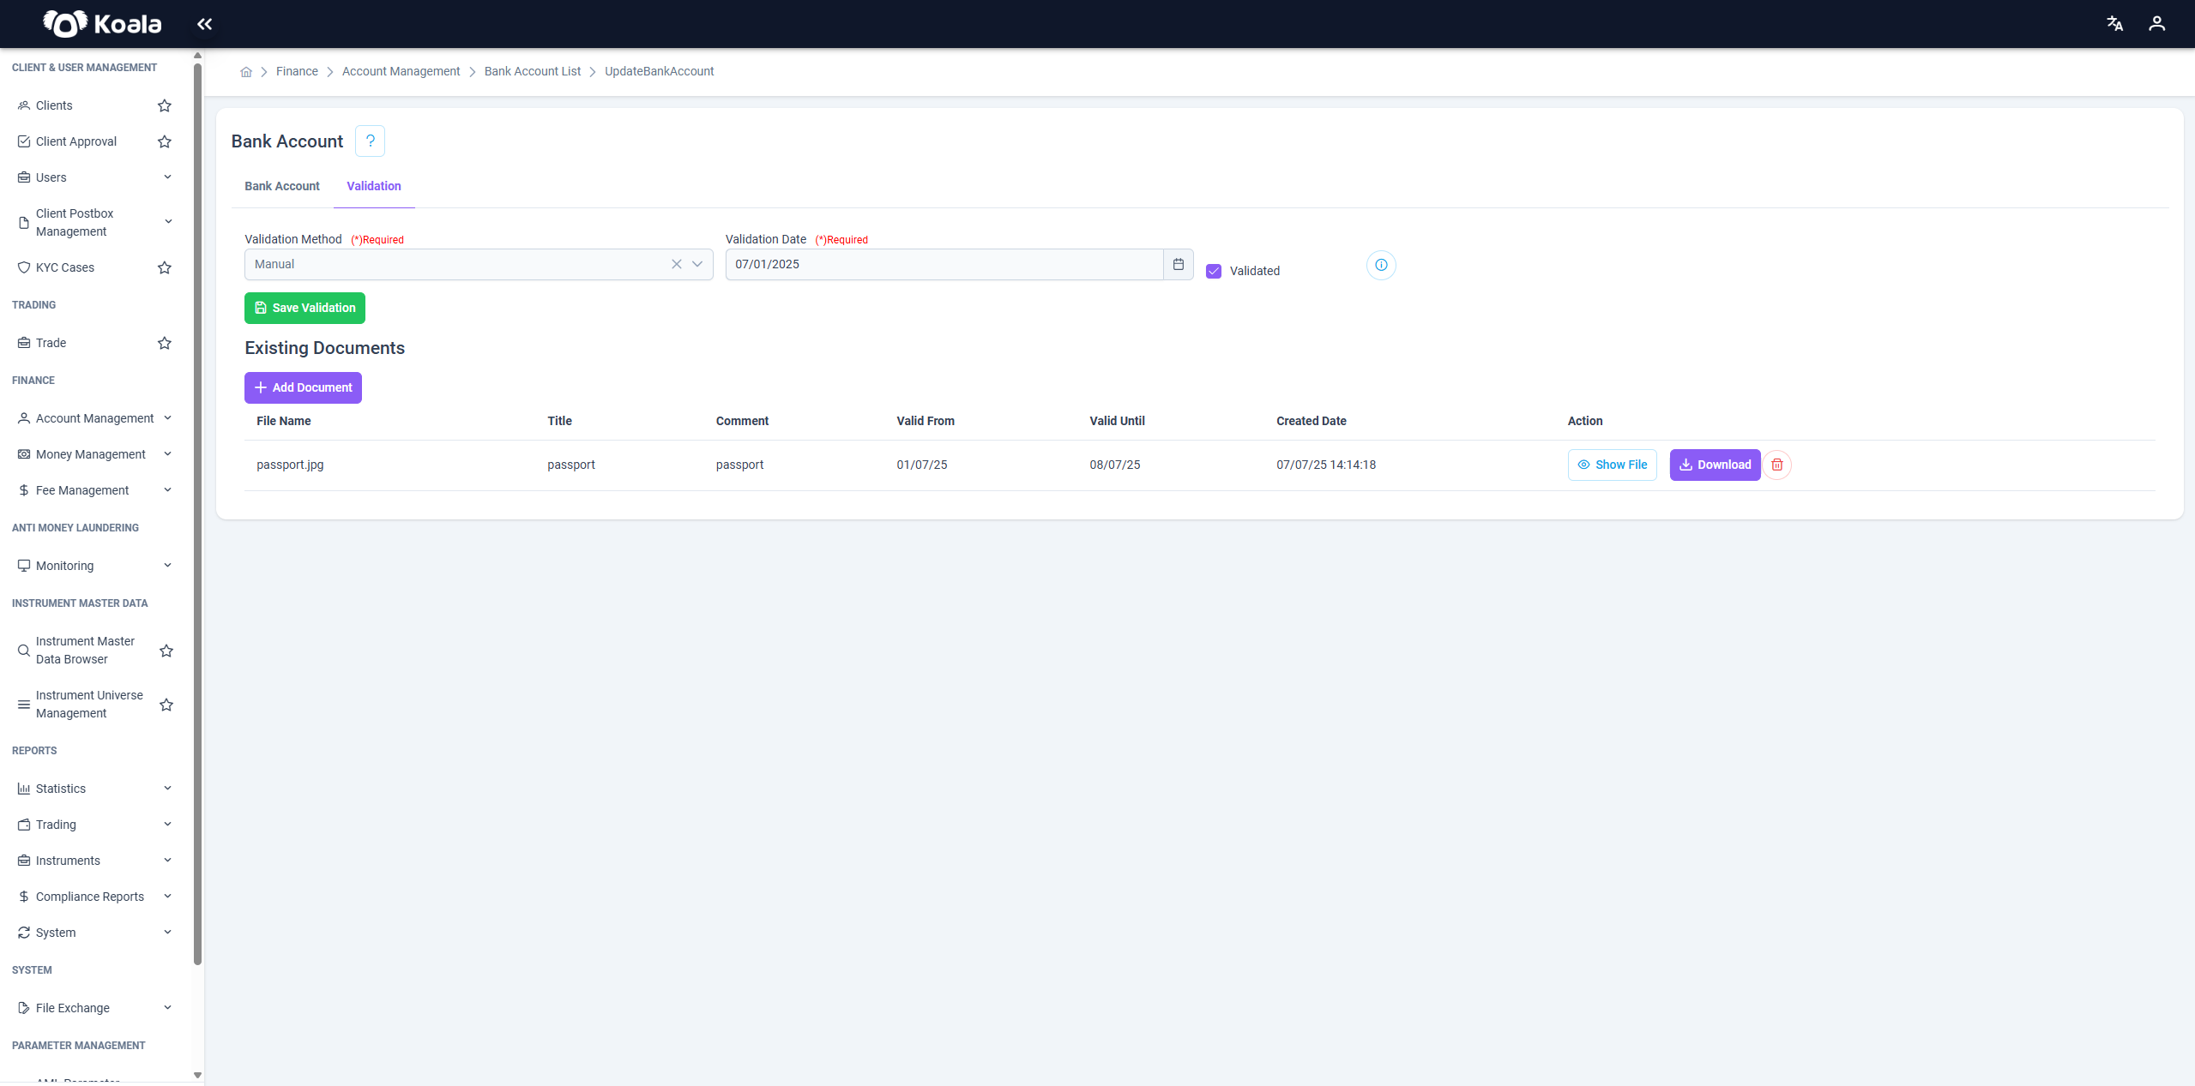The height and width of the screenshot is (1086, 2195).
Task: Open the Bank Account help question-mark
Action: pyautogui.click(x=371, y=141)
